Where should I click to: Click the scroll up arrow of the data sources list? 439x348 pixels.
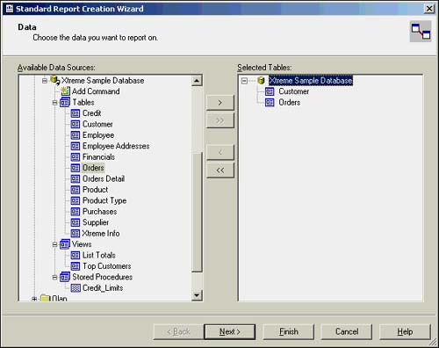197,80
